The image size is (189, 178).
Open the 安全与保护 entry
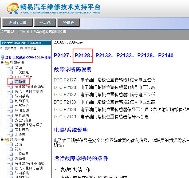[x=23, y=120]
